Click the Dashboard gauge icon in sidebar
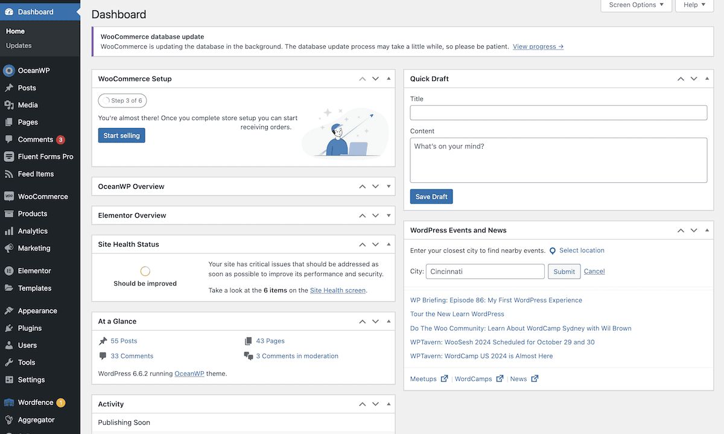Image resolution: width=724 pixels, height=434 pixels. click(9, 11)
